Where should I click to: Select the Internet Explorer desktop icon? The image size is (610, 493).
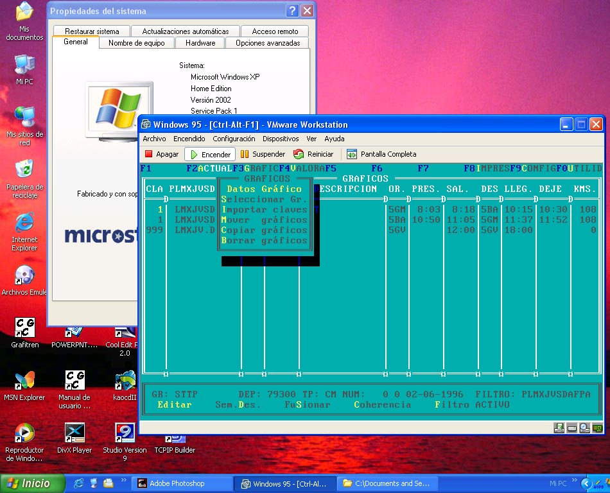click(24, 232)
